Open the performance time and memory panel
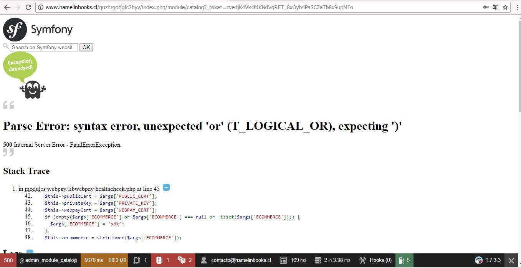Image resolution: width=521 pixels, height=268 pixels. pos(104,260)
